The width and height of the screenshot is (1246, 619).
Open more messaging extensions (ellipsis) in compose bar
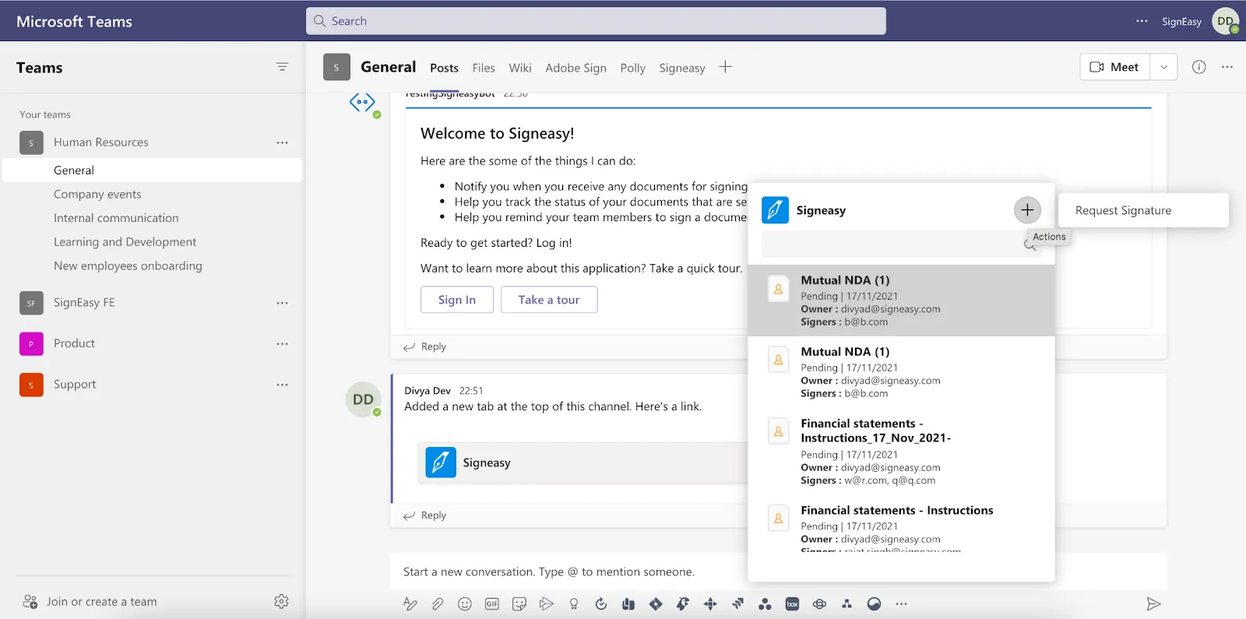click(901, 604)
